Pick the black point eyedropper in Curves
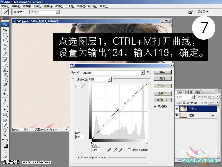Viewport: 222px width, 167px height. pyautogui.click(x=108, y=150)
